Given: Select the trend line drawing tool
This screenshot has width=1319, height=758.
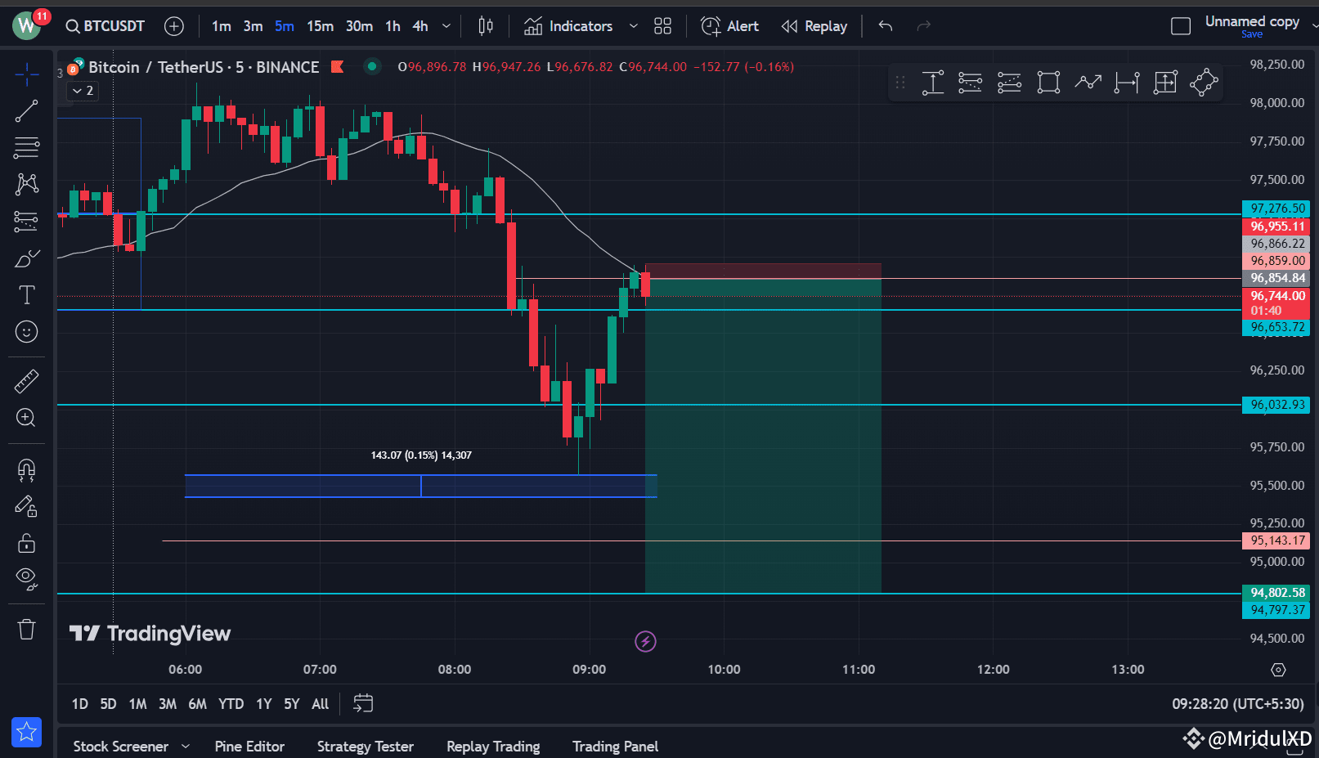Looking at the screenshot, I should [x=26, y=111].
